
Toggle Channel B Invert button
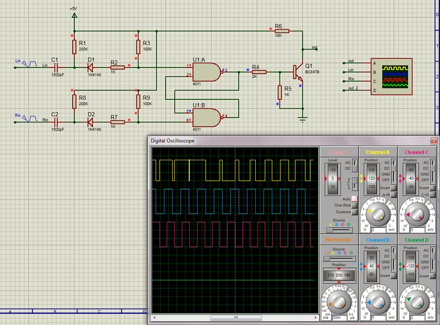(393, 276)
